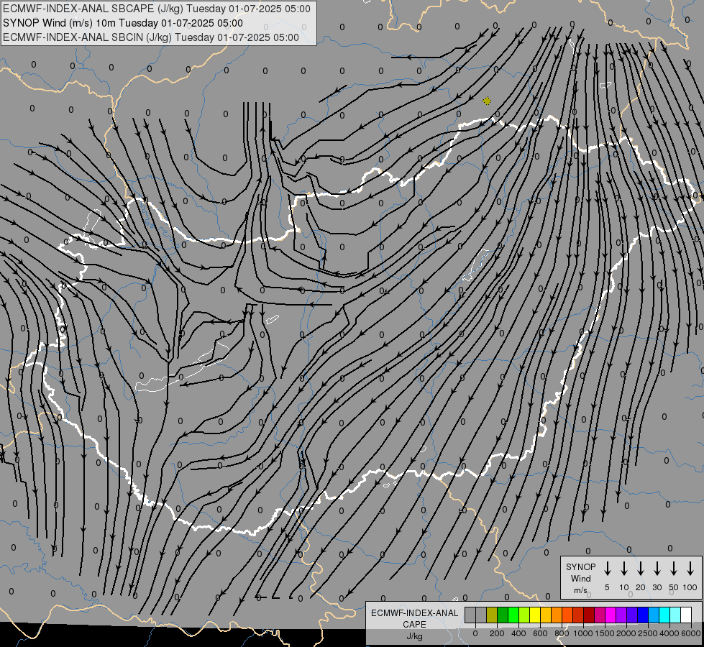Choose the orange CAPE swatch
This screenshot has width=704, height=647.
pyautogui.click(x=557, y=615)
